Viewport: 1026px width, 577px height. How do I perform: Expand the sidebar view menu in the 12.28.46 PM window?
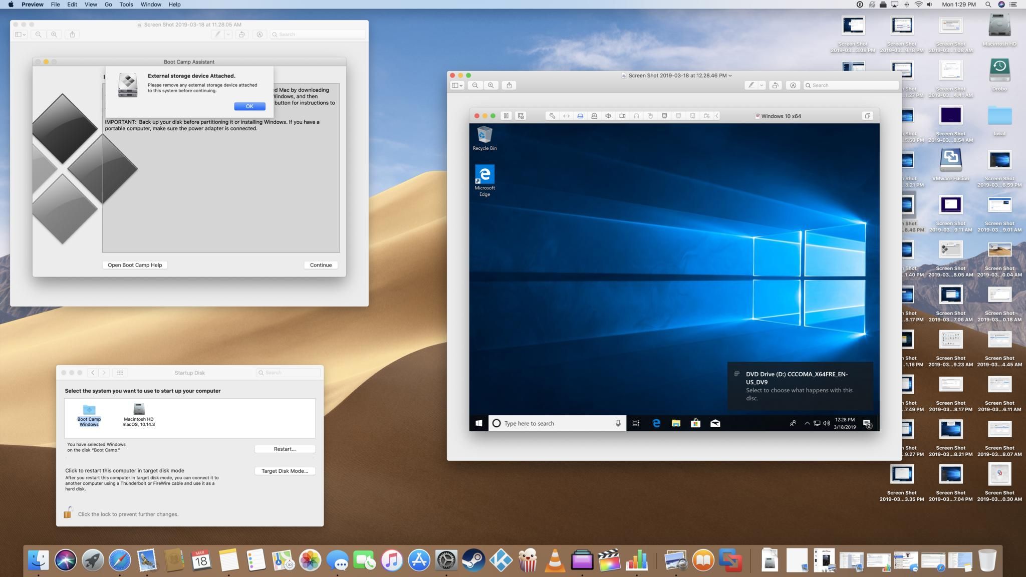[x=457, y=85]
